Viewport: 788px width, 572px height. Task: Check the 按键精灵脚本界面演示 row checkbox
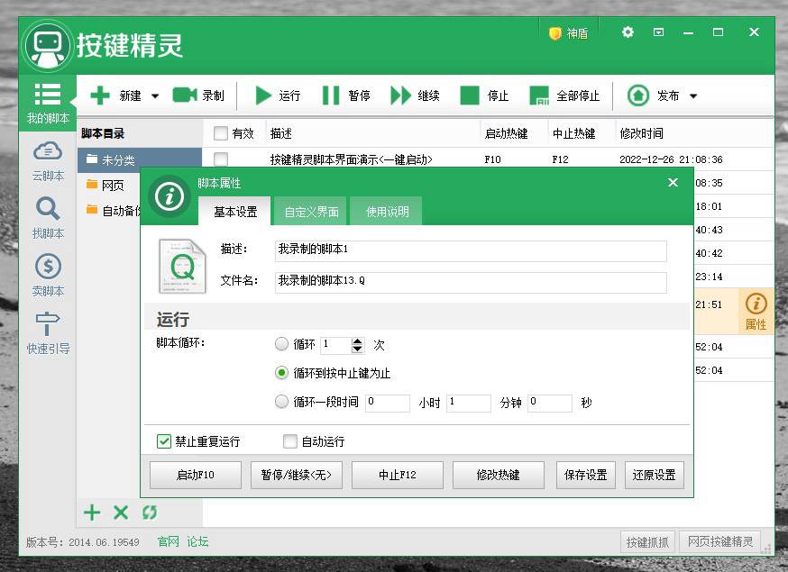(221, 159)
